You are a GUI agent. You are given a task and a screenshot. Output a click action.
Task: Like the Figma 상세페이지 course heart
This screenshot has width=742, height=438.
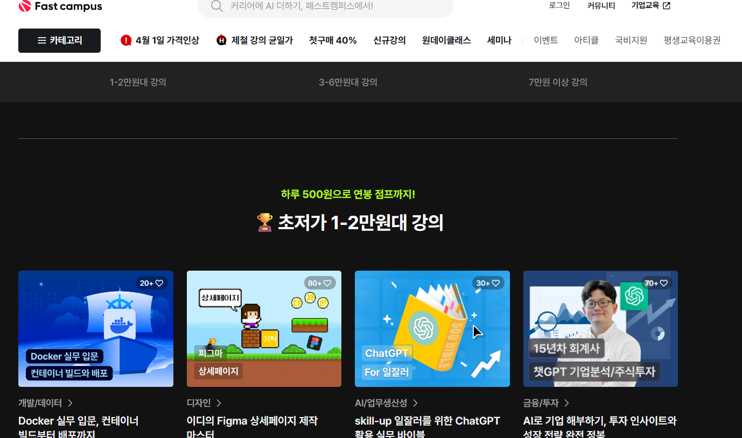(327, 283)
